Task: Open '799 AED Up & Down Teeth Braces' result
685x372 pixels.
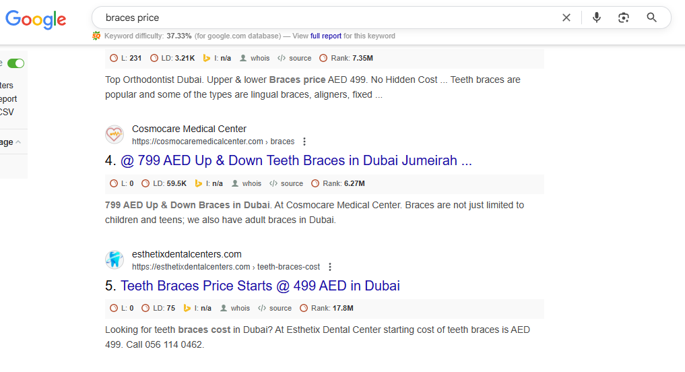Action: [x=296, y=160]
